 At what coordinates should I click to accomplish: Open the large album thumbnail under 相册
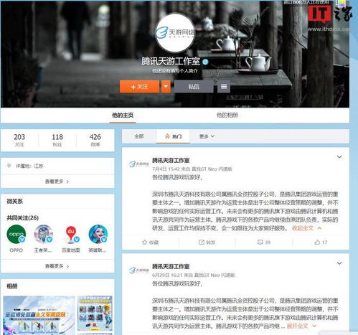click(x=39, y=316)
